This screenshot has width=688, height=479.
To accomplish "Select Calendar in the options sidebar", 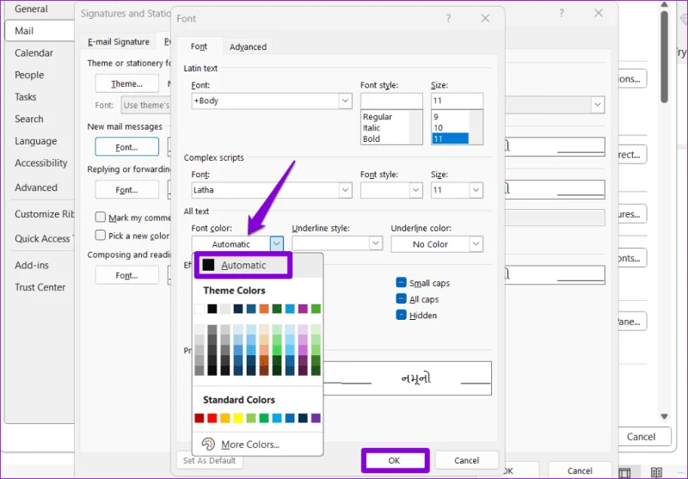I will click(34, 53).
